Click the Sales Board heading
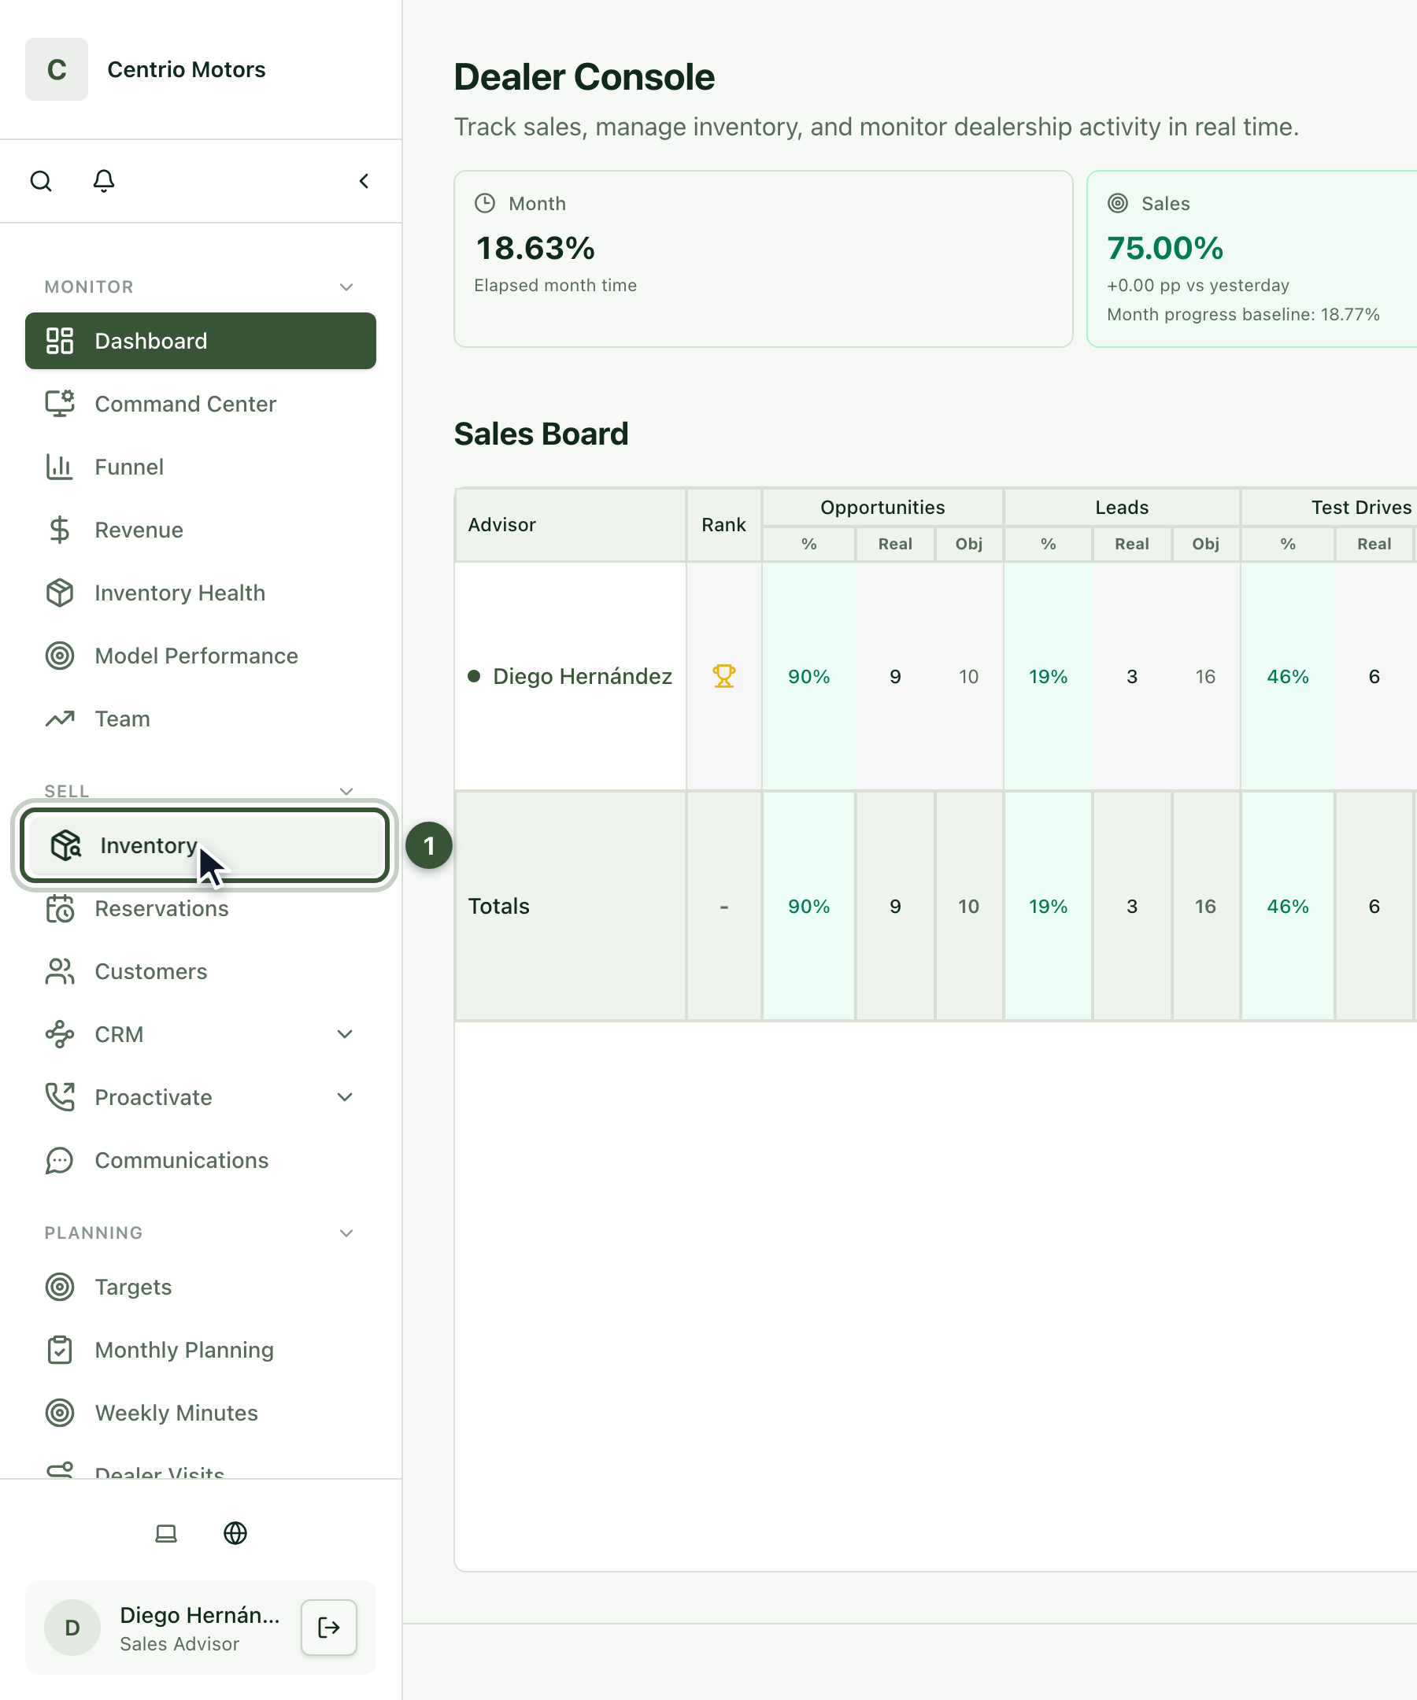Image resolution: width=1417 pixels, height=1700 pixels. click(541, 434)
